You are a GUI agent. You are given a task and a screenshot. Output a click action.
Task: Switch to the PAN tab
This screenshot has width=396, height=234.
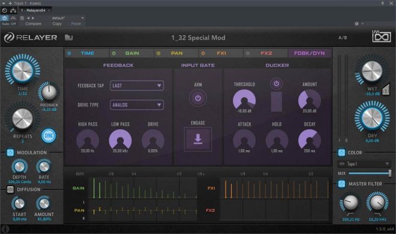coord(176,53)
